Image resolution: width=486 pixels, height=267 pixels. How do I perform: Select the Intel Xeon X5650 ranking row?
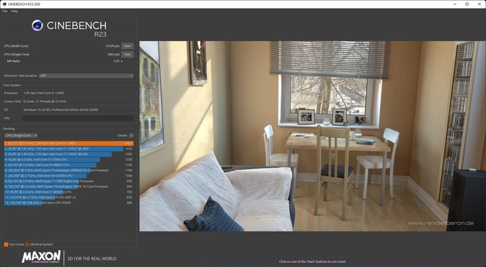(x=69, y=203)
